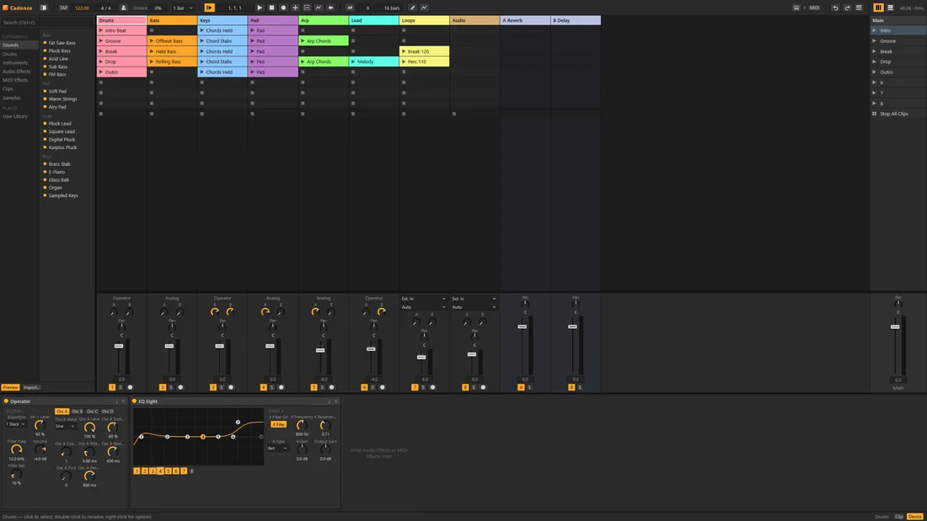This screenshot has width=927, height=521.
Task: Open Loops track Ext. In input dropdown
Action: [x=423, y=299]
